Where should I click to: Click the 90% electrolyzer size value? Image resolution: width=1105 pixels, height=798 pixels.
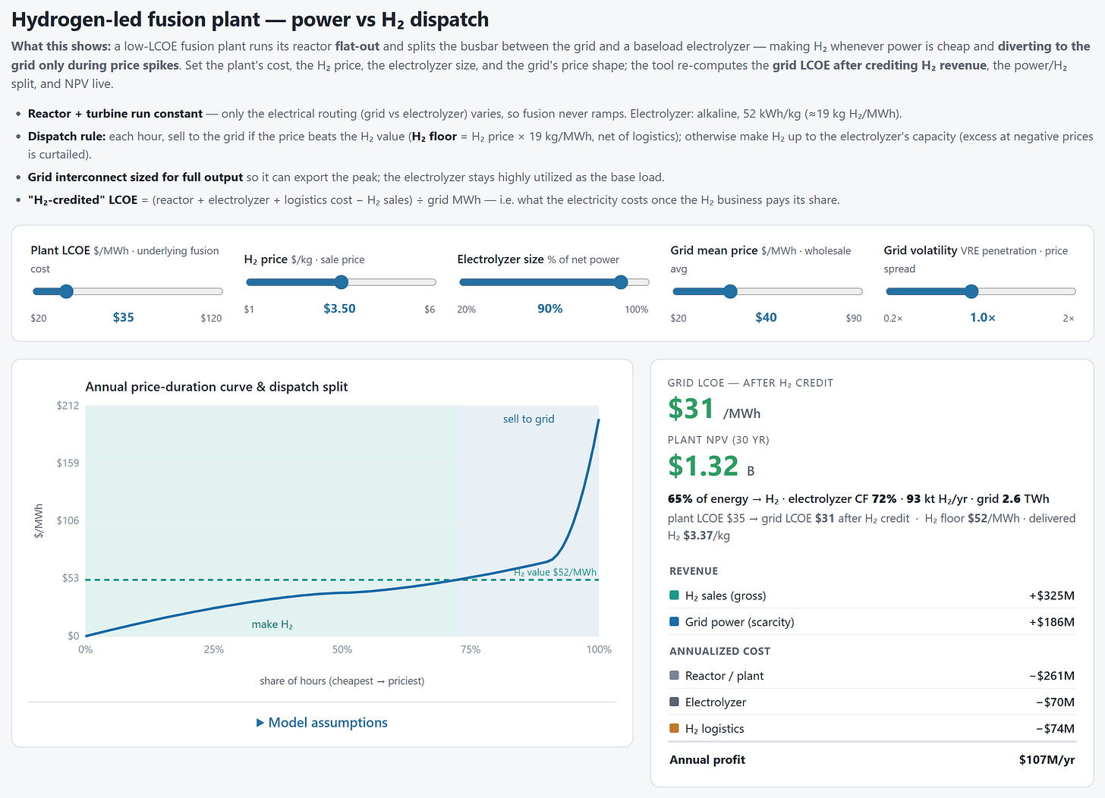(x=550, y=309)
